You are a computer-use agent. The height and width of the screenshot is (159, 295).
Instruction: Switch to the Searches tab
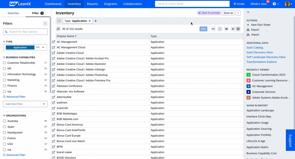[x=13, y=13]
